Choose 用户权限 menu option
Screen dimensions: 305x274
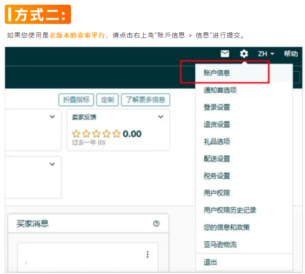(217, 193)
